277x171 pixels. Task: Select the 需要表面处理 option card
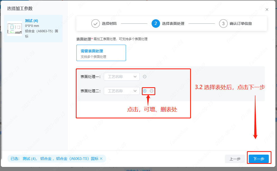101,53
